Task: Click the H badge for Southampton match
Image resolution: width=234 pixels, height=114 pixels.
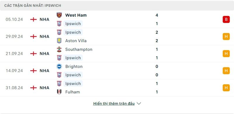Action: (226, 54)
